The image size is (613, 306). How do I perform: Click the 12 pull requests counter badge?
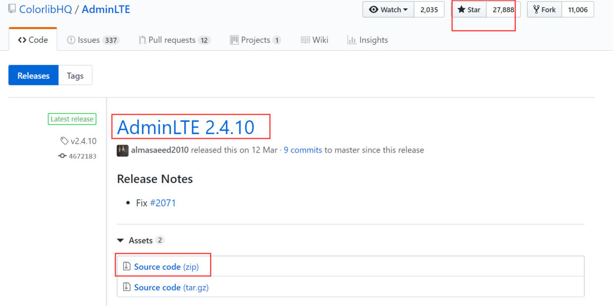point(204,40)
